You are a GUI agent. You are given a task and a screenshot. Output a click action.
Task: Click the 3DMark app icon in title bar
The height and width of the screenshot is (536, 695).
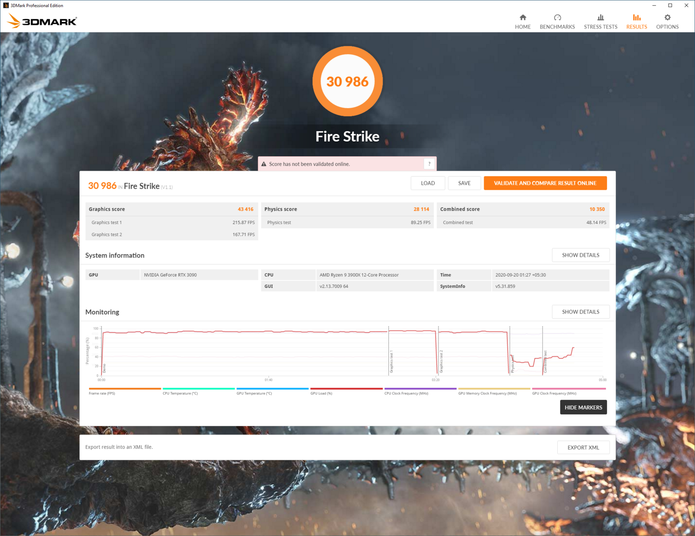(x=6, y=5)
